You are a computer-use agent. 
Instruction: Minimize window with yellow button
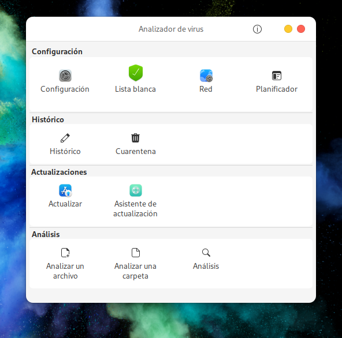point(288,29)
